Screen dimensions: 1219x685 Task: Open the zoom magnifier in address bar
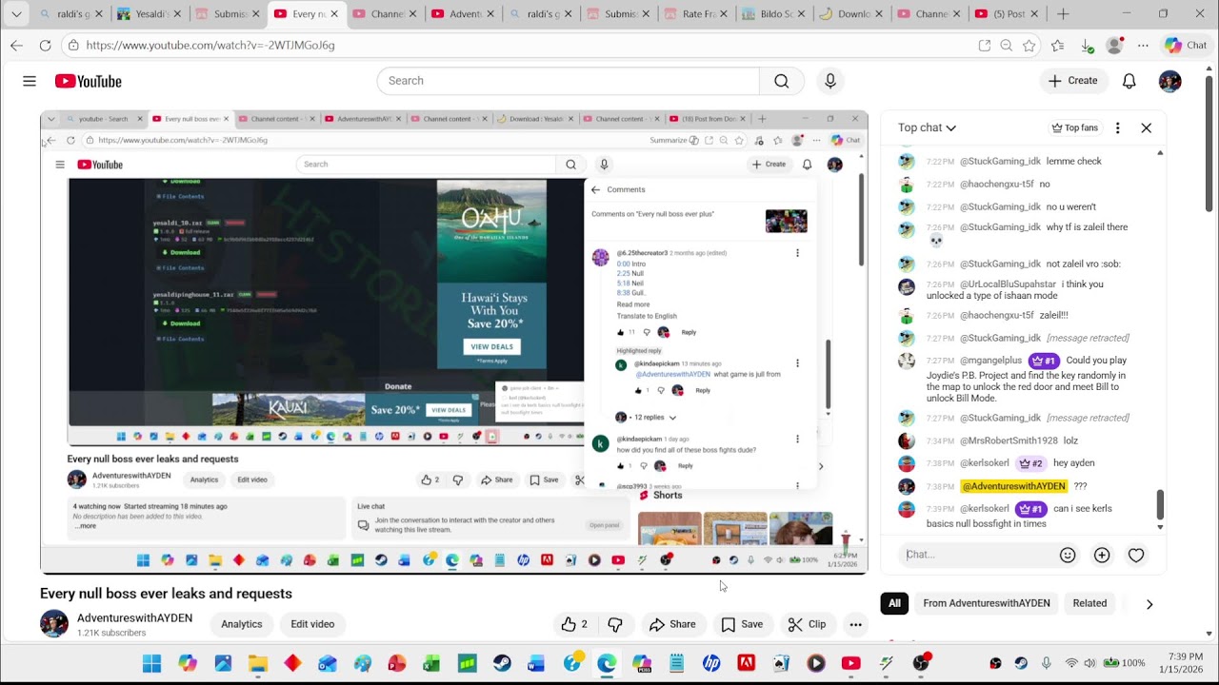pyautogui.click(x=1007, y=46)
